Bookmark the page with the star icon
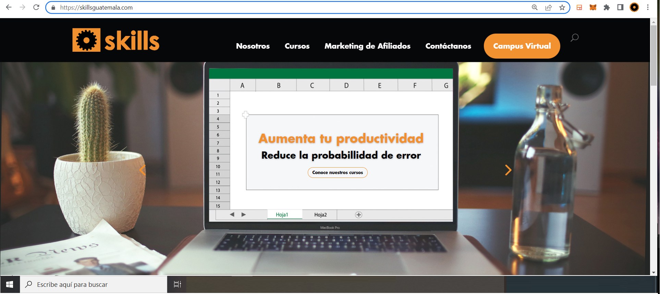Screen dimensions: 660x294 click(562, 7)
